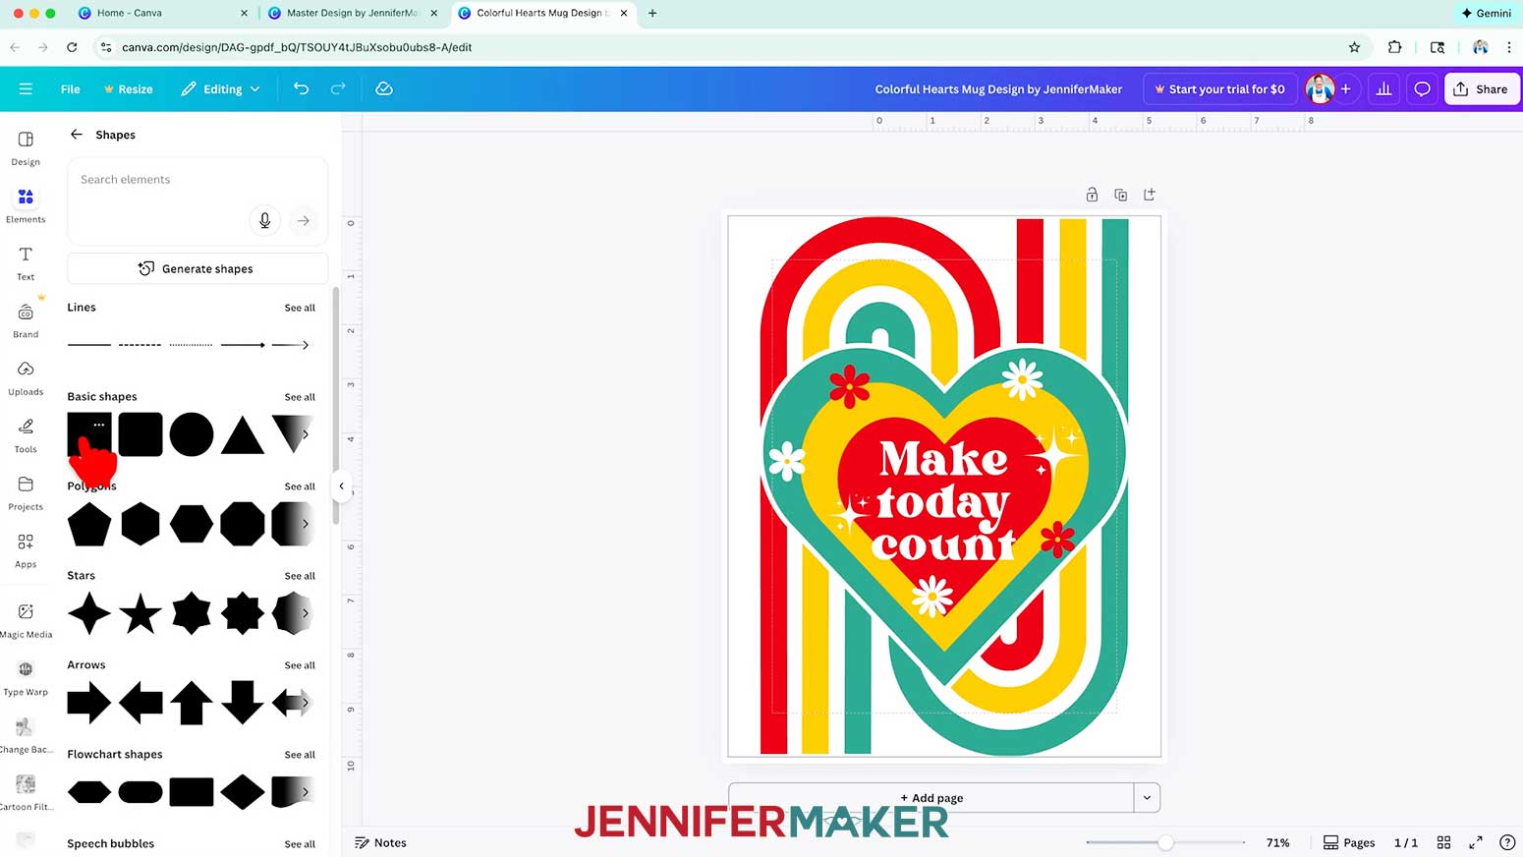Redo the last action
Viewport: 1523px width, 857px height.
(338, 88)
